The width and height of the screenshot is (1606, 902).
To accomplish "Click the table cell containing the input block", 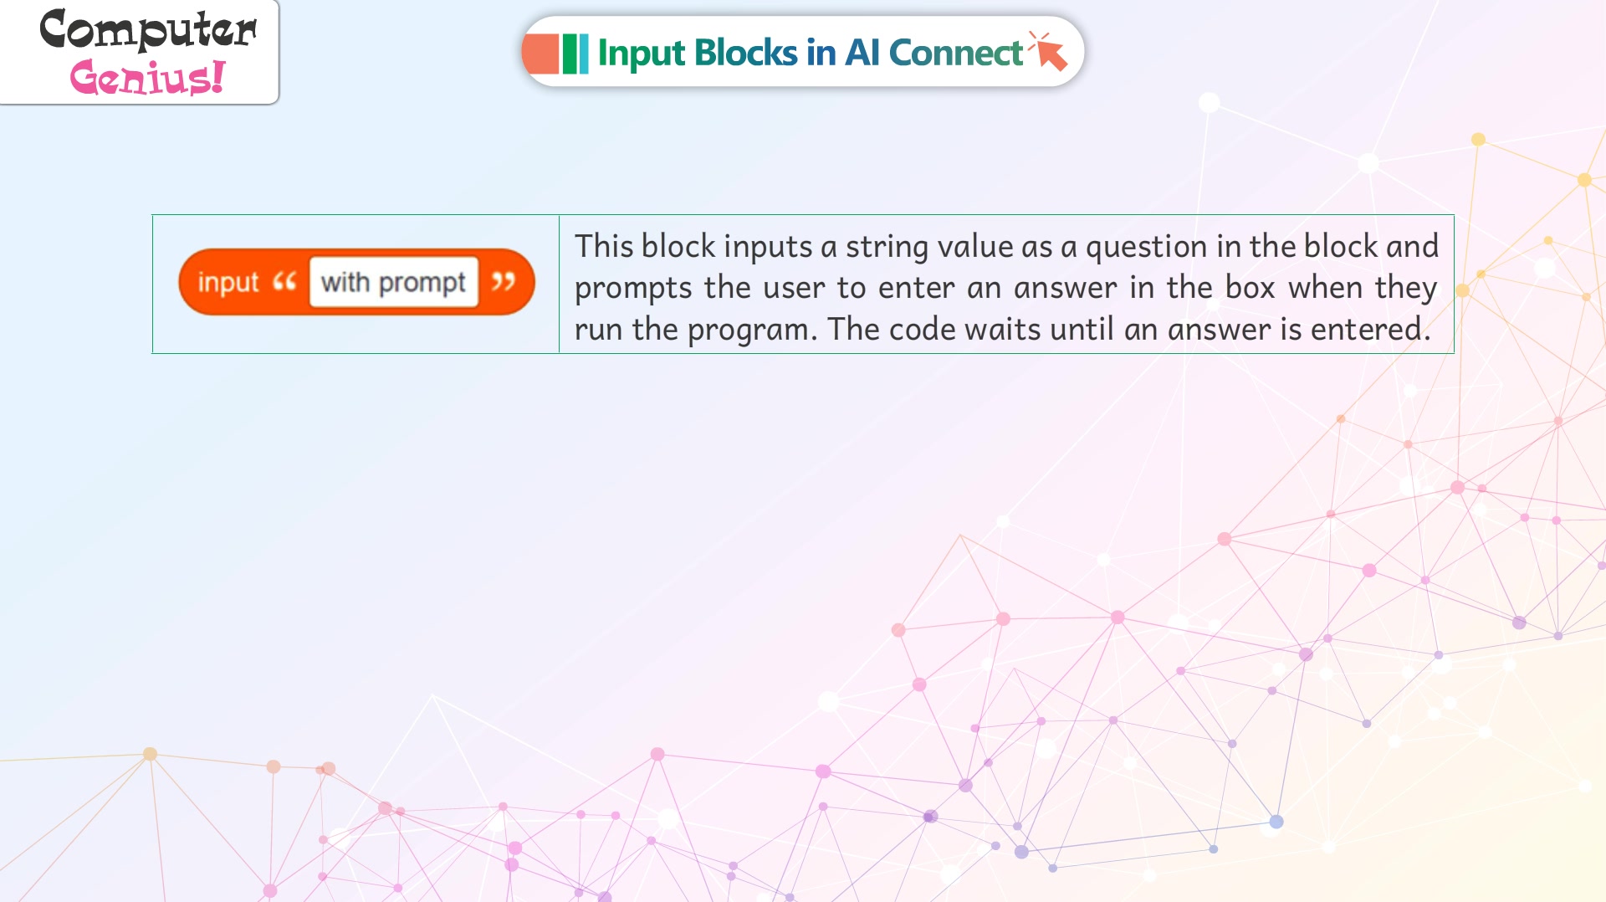I will tap(355, 284).
